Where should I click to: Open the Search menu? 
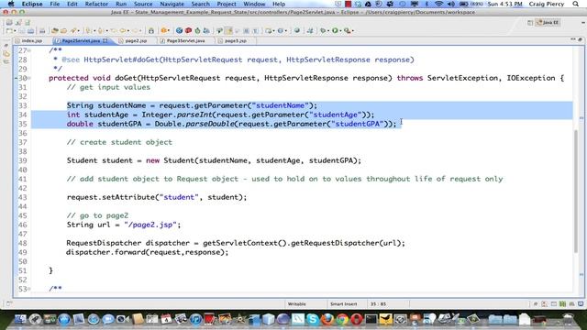(x=200, y=4)
